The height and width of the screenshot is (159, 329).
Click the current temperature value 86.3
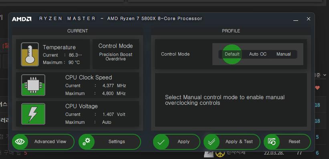click(x=76, y=55)
